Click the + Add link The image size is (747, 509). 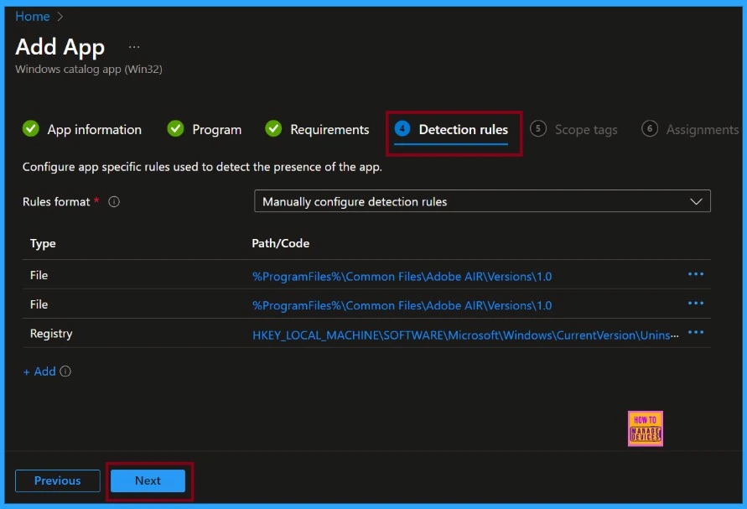tap(39, 371)
